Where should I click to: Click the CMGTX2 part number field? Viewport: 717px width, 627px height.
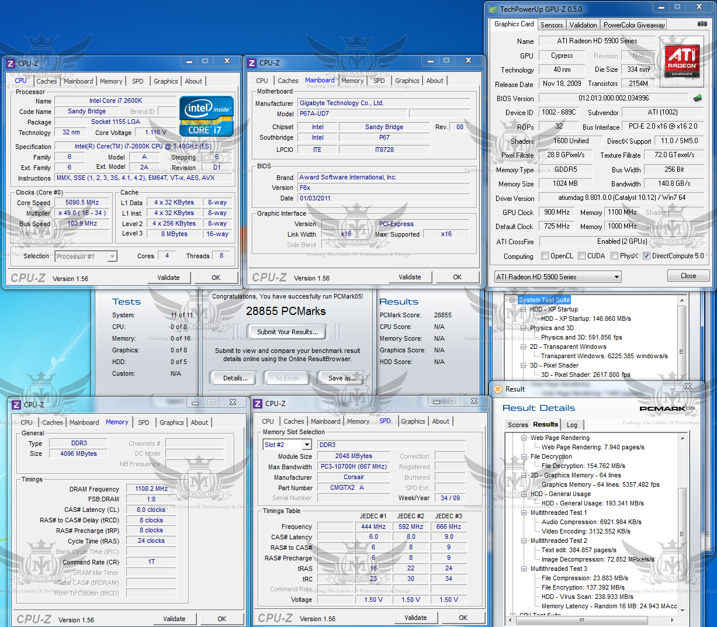pyautogui.click(x=353, y=487)
